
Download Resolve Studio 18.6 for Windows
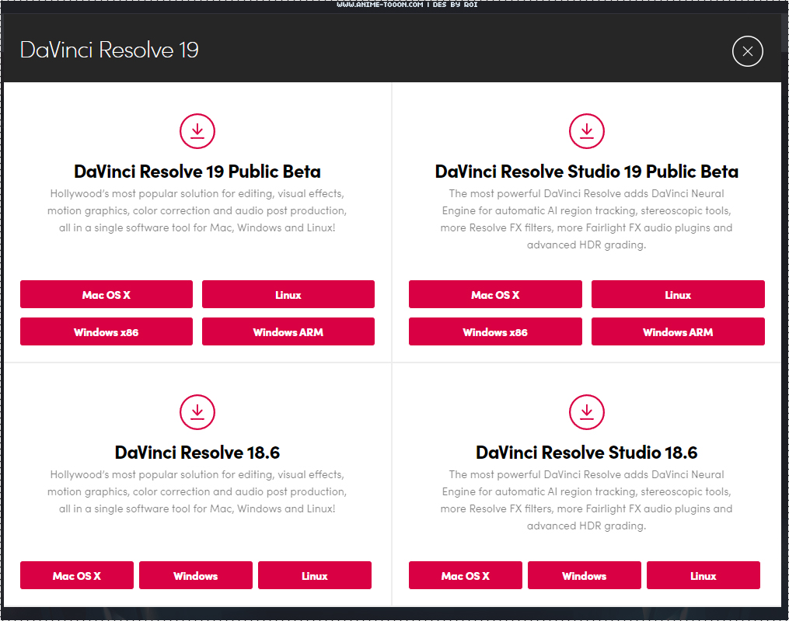(585, 575)
